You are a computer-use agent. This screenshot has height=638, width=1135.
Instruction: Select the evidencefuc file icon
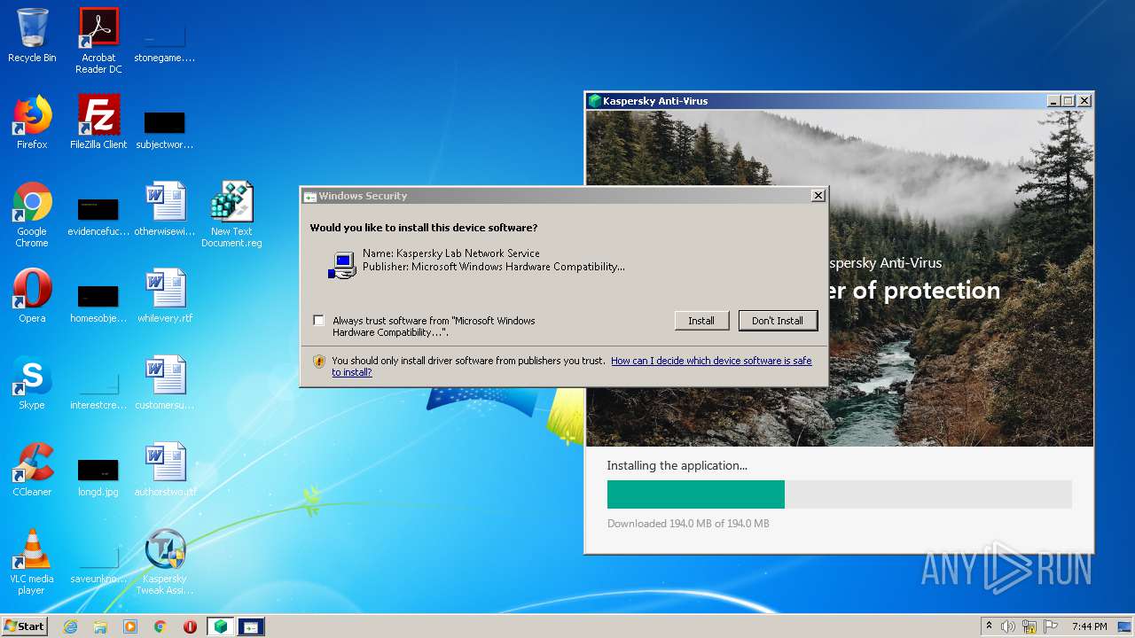98,217
